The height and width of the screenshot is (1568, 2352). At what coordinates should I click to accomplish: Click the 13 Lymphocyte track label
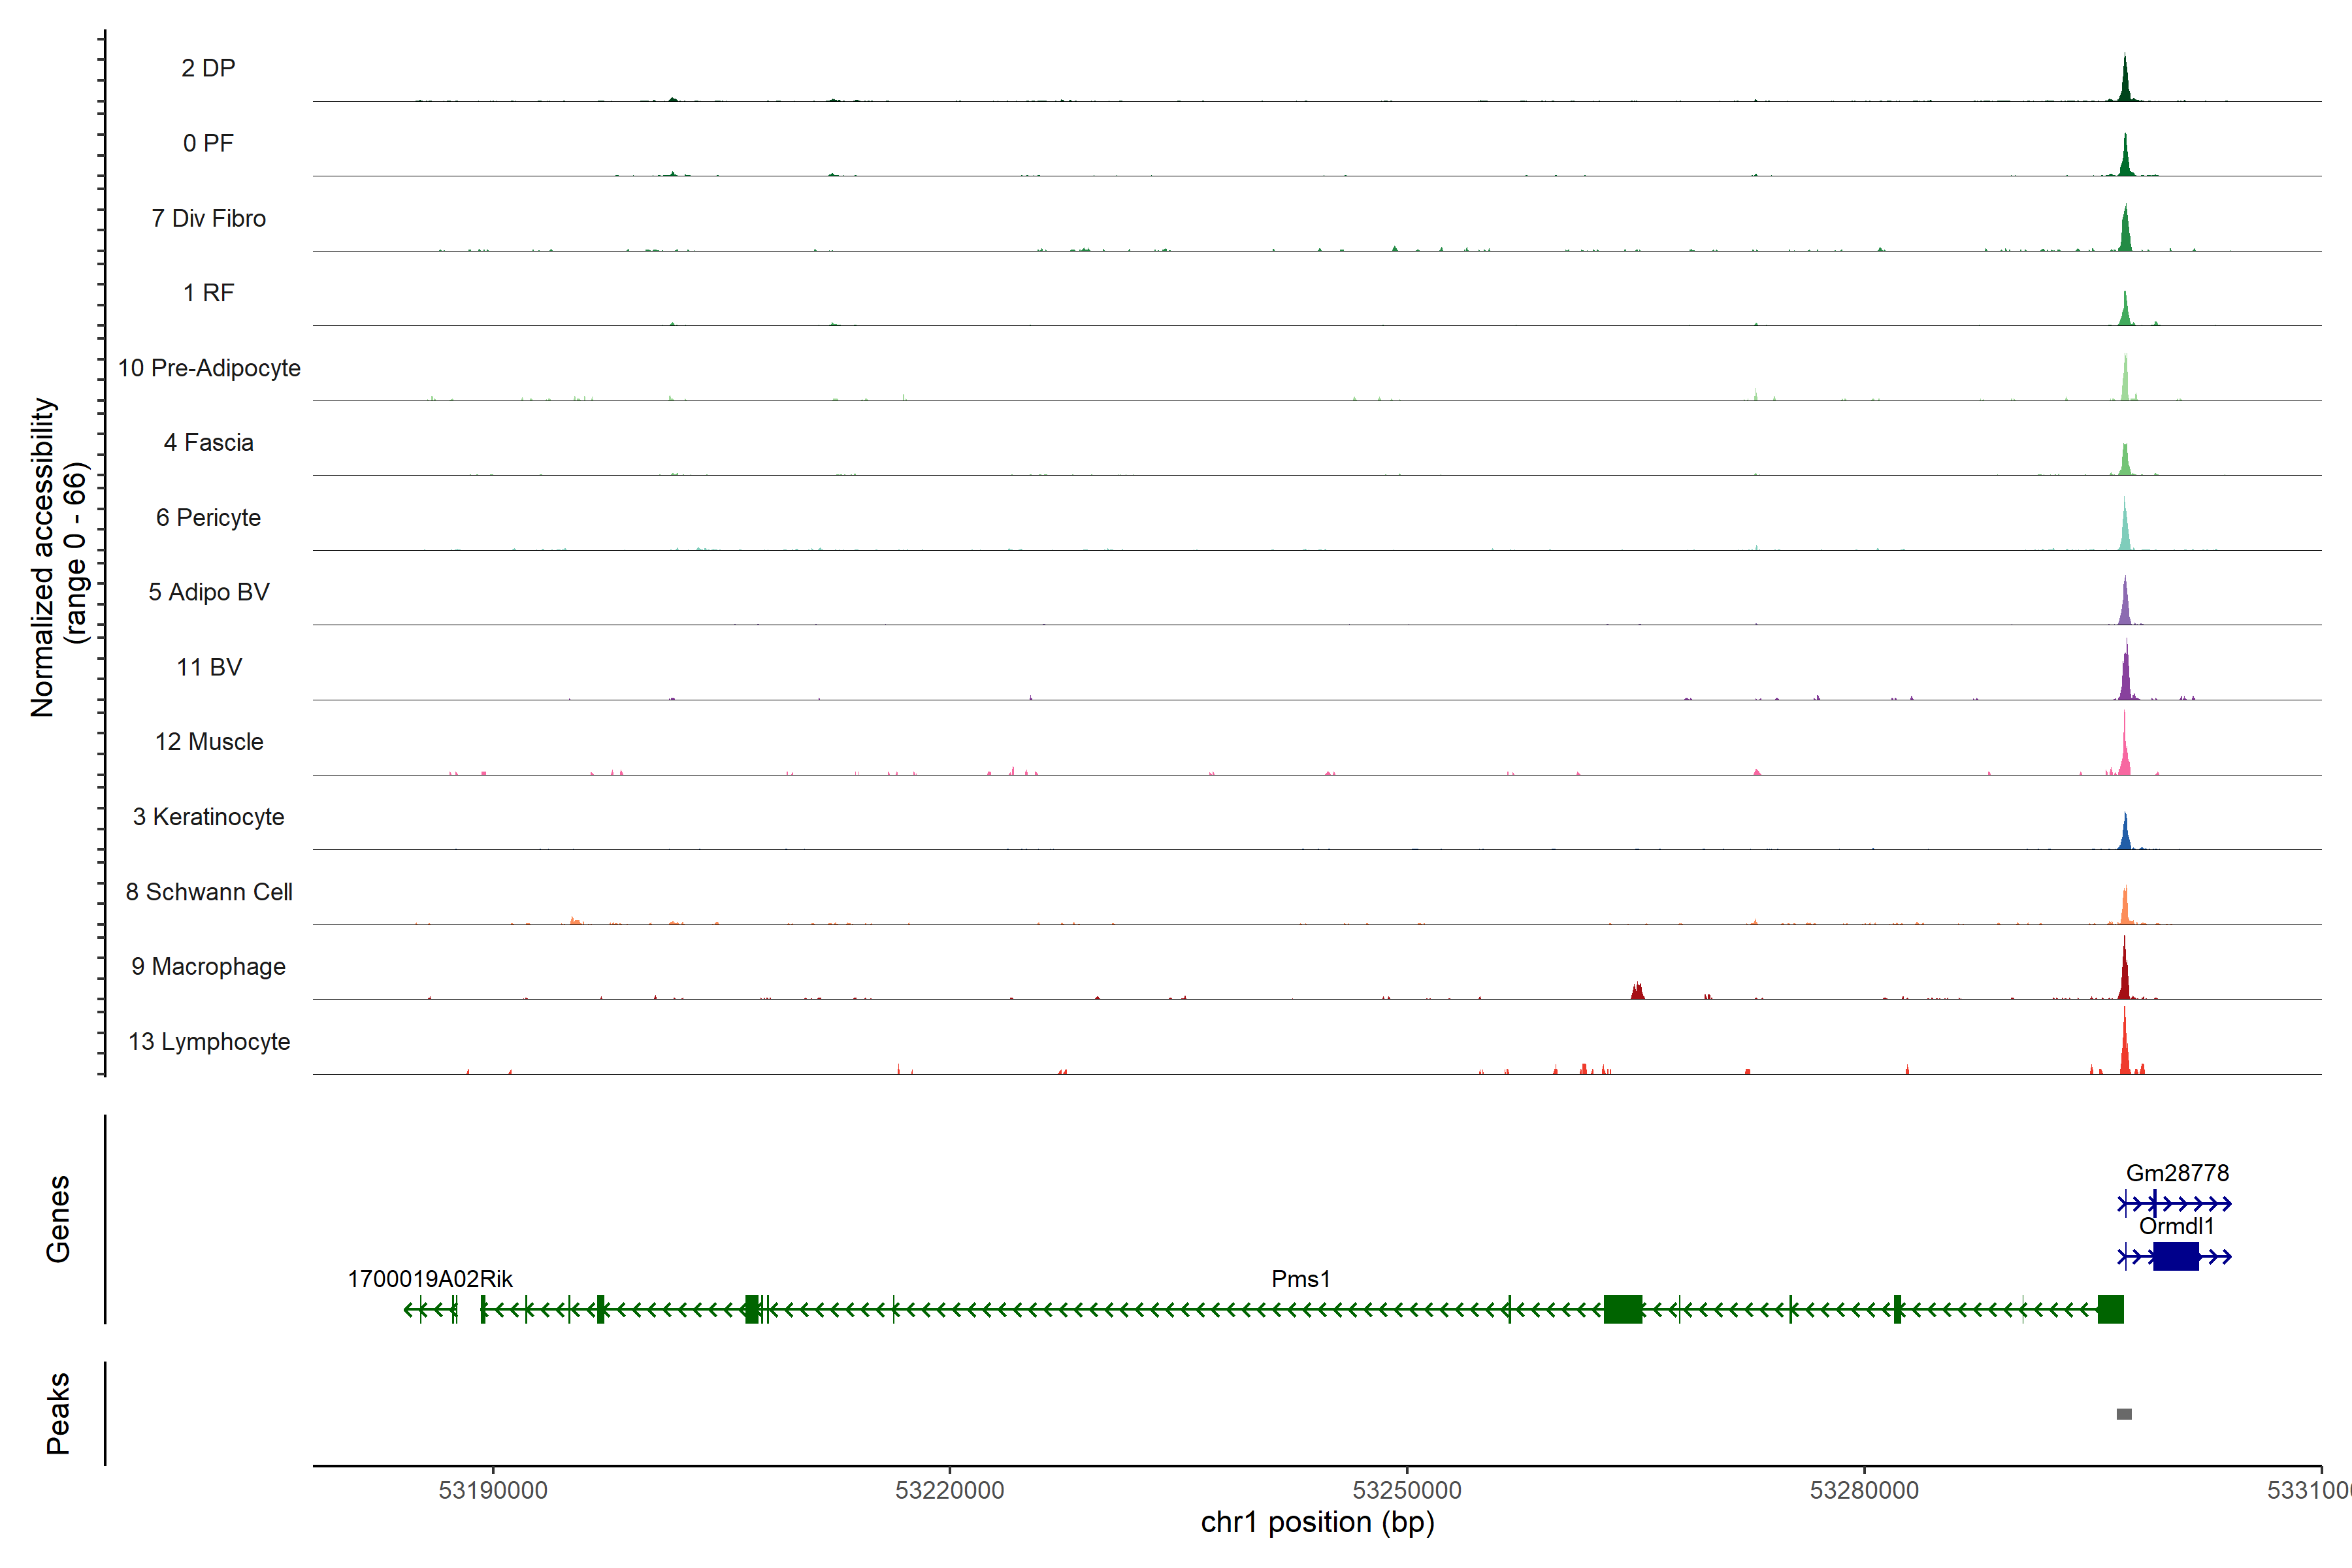point(209,1042)
